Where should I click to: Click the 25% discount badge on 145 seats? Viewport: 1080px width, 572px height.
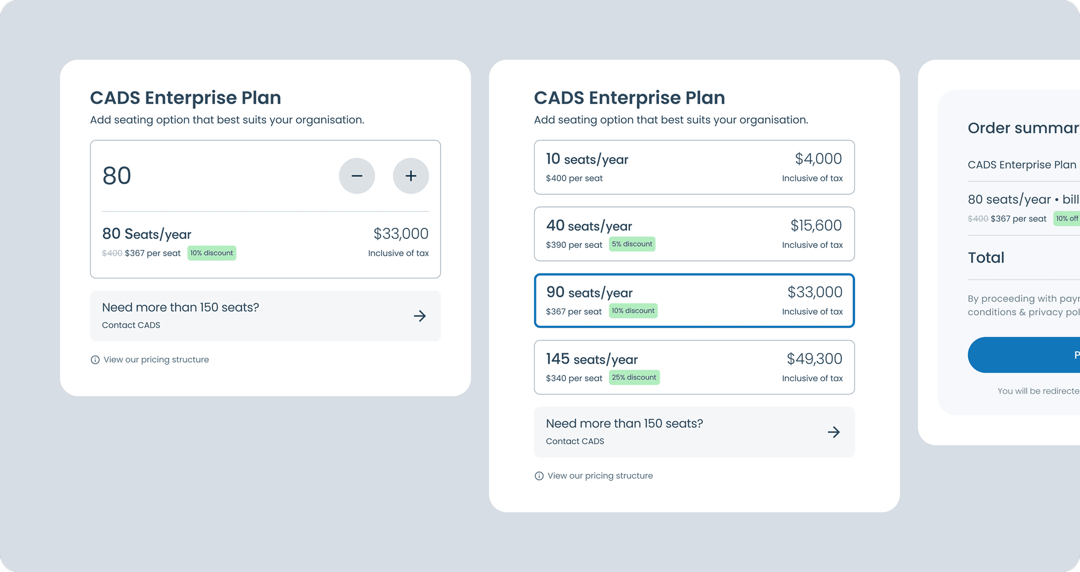pos(634,377)
